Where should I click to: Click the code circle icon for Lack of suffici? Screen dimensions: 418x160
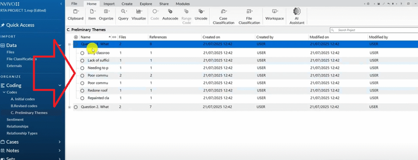82,60
